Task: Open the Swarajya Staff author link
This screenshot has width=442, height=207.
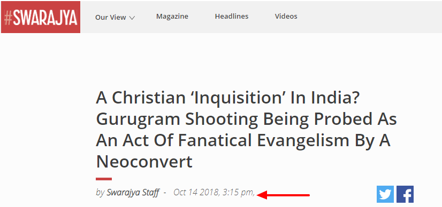Action: 133,193
